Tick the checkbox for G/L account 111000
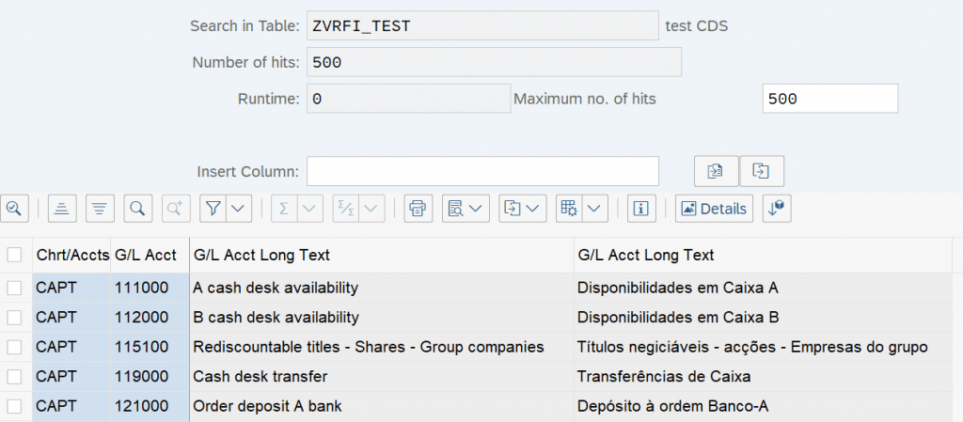 pyautogui.click(x=14, y=288)
